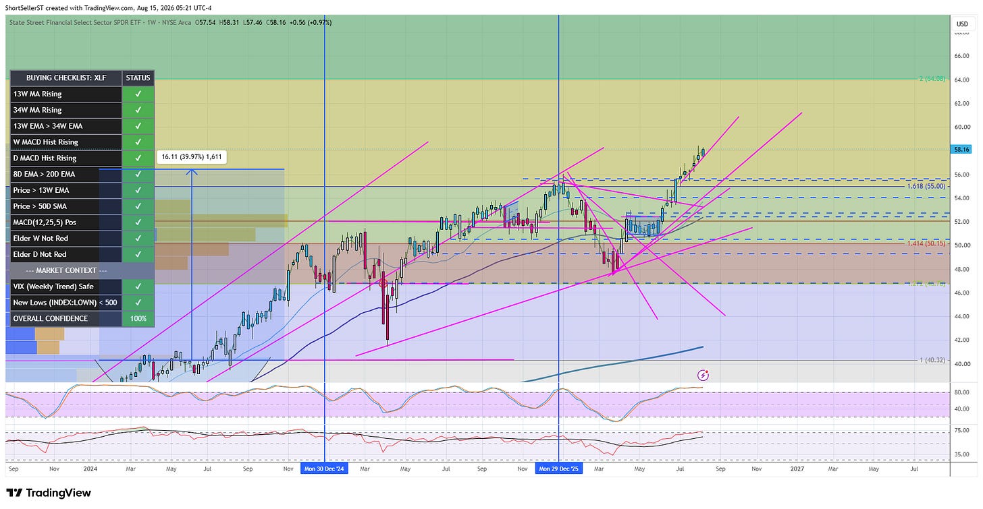The image size is (983, 509).
Task: Click the STATUS column header
Action: (138, 78)
